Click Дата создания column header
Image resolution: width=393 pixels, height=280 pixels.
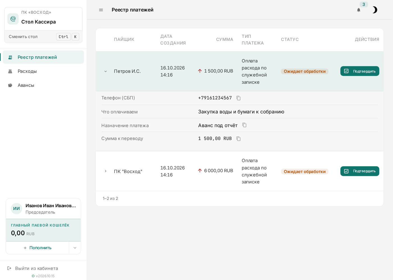coord(173,39)
